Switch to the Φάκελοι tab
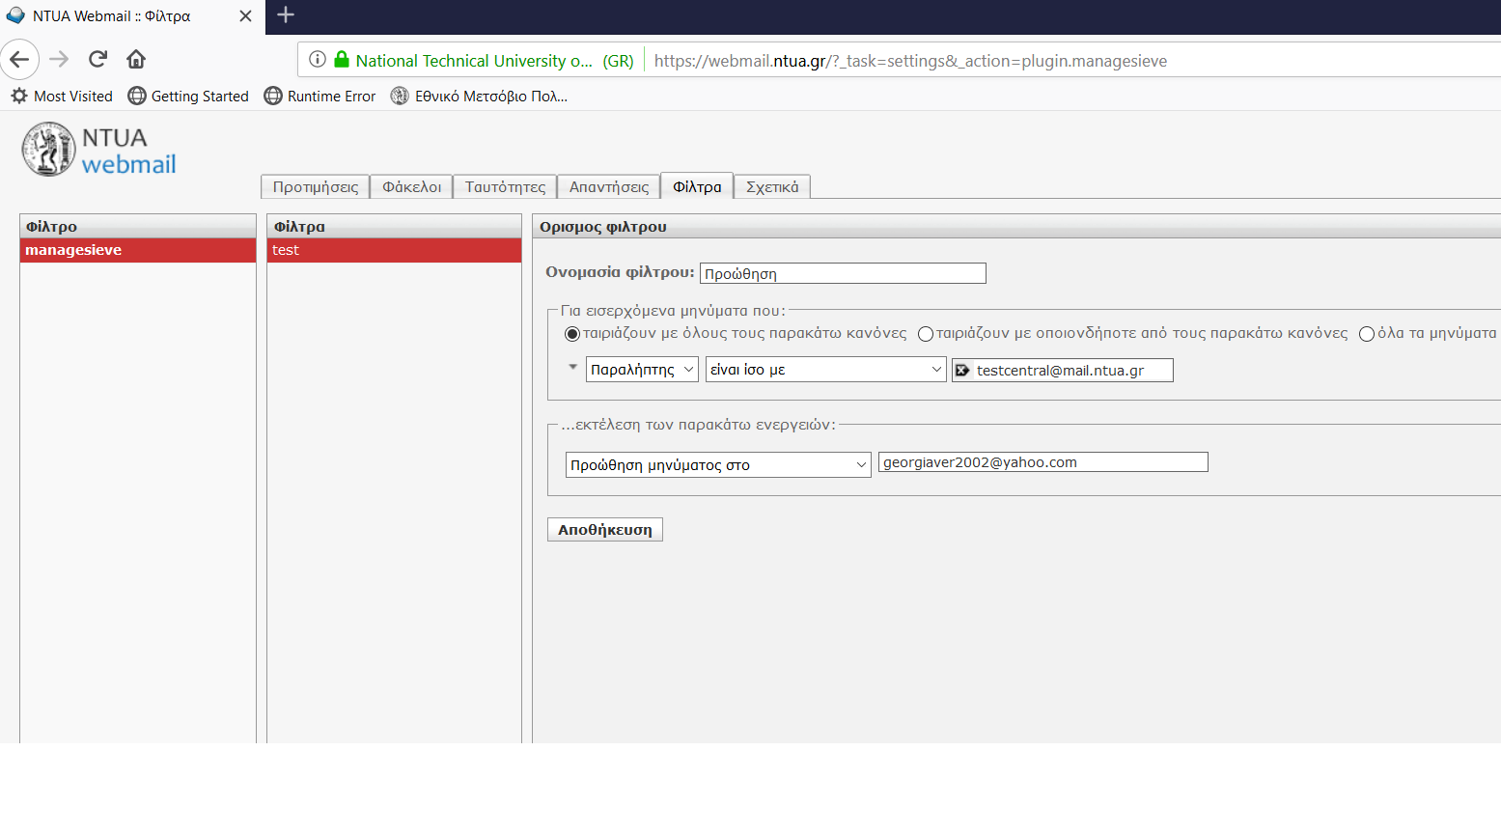This screenshot has height=834, width=1501. [412, 186]
